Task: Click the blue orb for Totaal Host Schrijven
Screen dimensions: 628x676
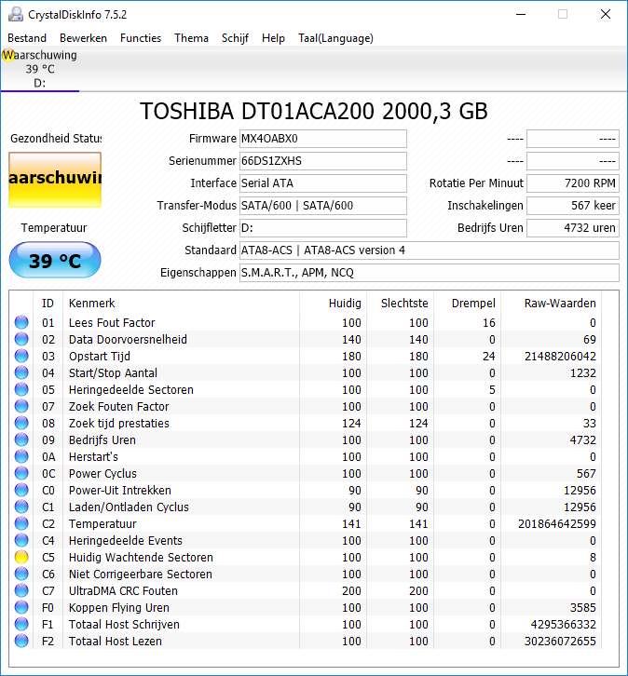Action: point(21,624)
